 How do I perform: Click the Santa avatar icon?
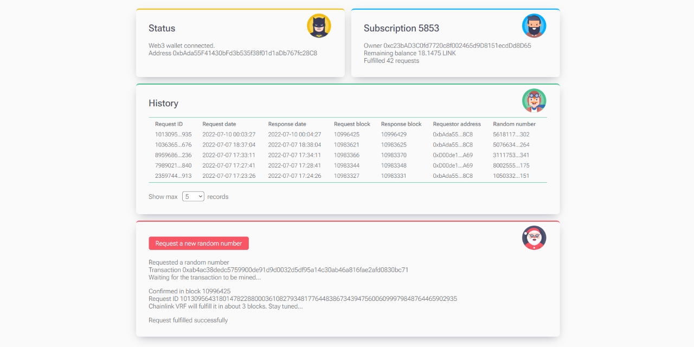(x=534, y=237)
